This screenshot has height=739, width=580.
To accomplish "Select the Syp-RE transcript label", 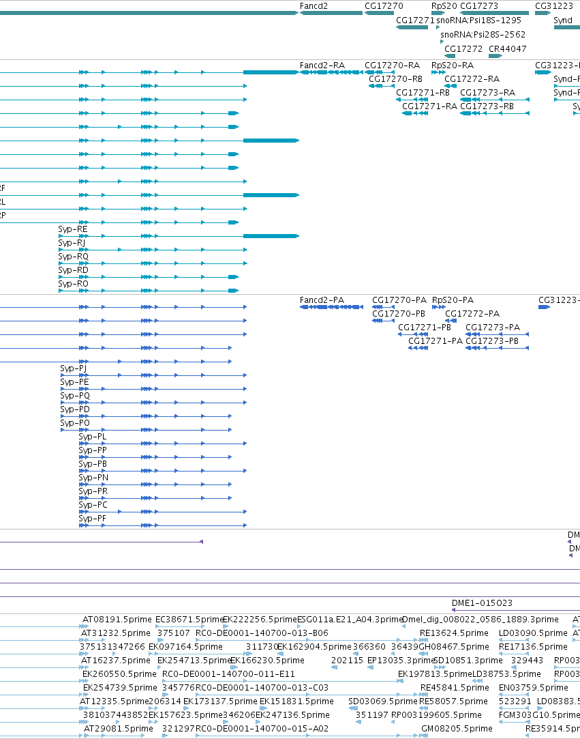I will click(x=72, y=230).
